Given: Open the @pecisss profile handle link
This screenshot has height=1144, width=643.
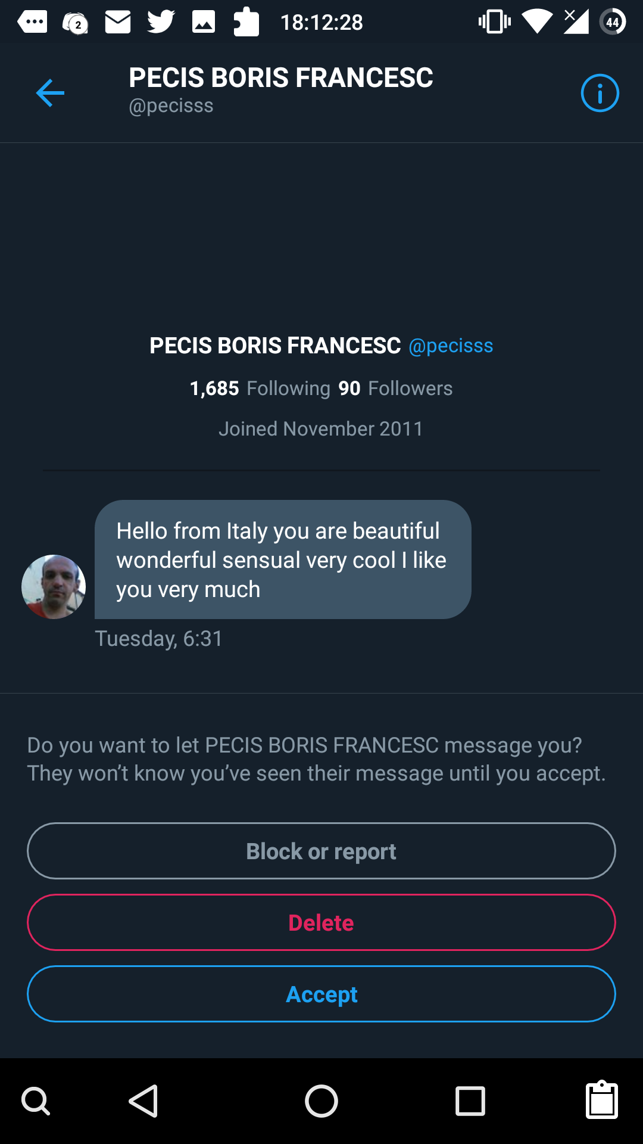Looking at the screenshot, I should tap(451, 346).
